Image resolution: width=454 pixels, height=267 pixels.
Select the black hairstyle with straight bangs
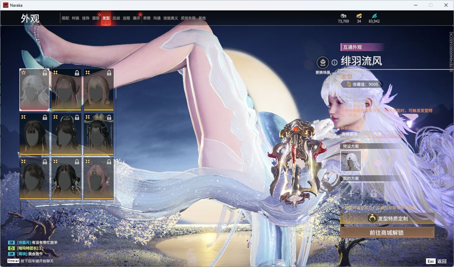click(34, 134)
